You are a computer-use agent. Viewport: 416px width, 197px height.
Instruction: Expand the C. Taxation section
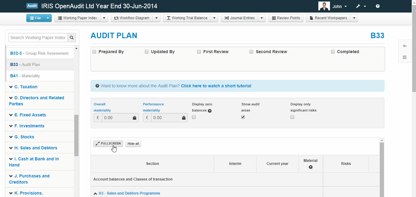[26, 87]
